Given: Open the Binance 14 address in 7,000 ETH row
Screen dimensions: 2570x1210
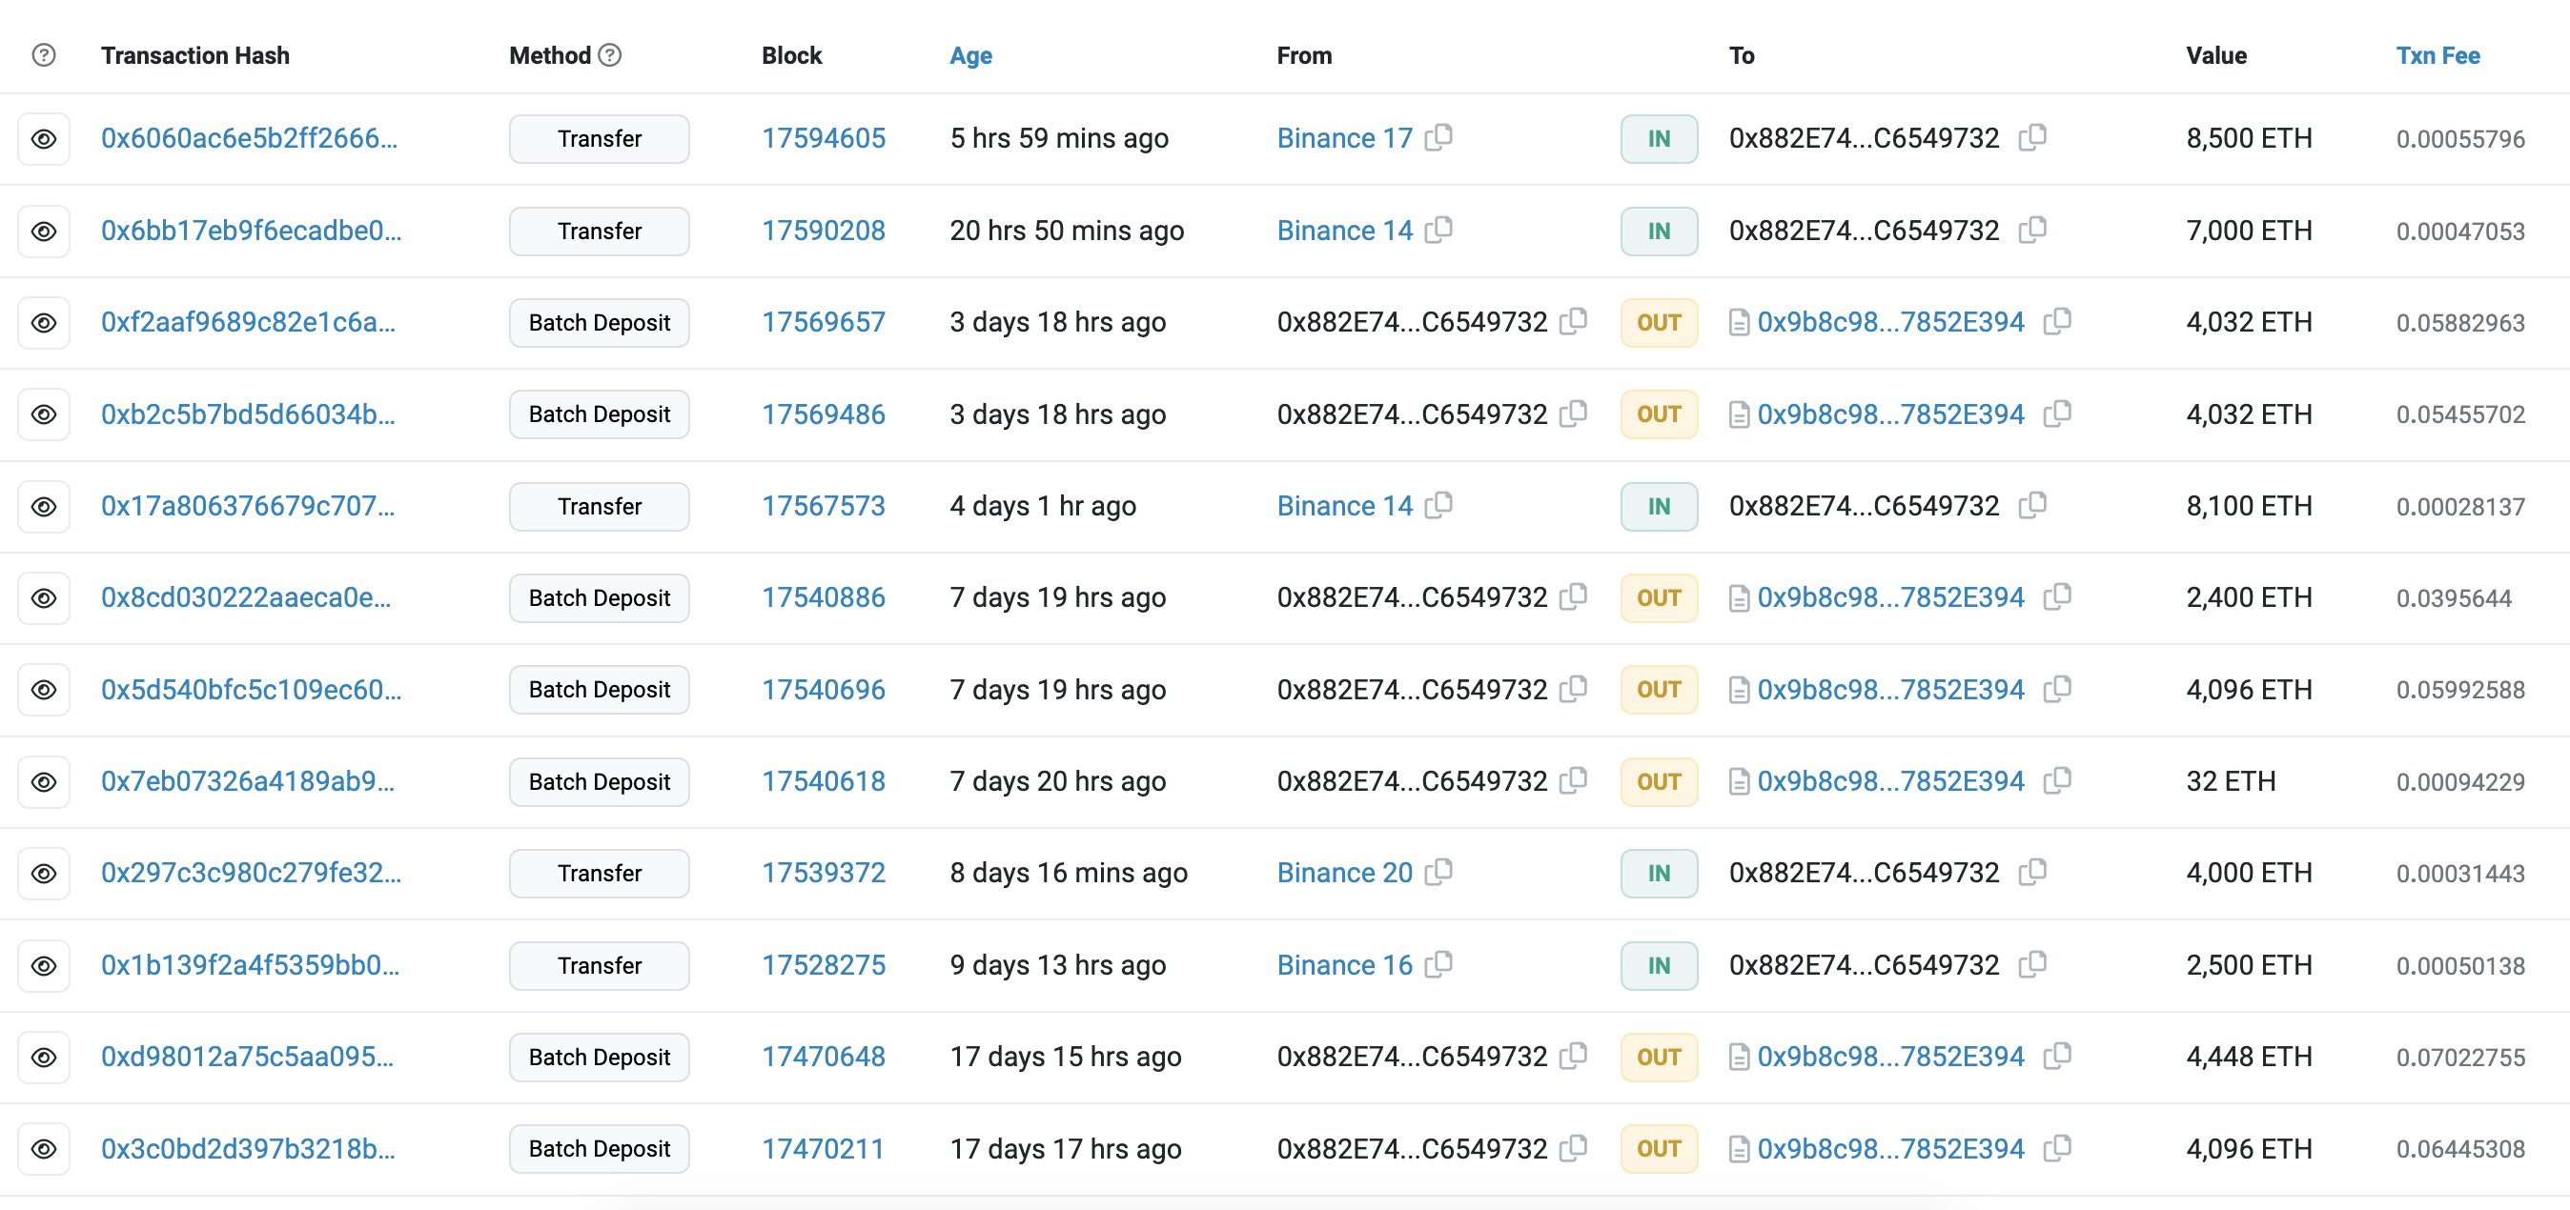Looking at the screenshot, I should 1344,231.
